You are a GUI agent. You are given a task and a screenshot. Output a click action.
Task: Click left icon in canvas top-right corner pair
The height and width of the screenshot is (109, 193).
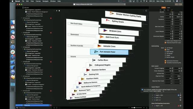pyautogui.click(x=144, y=11)
